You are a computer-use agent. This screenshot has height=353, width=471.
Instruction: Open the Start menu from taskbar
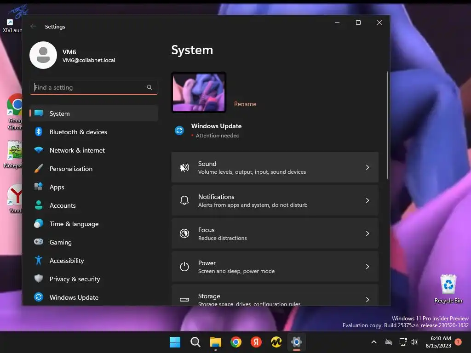[175, 342]
